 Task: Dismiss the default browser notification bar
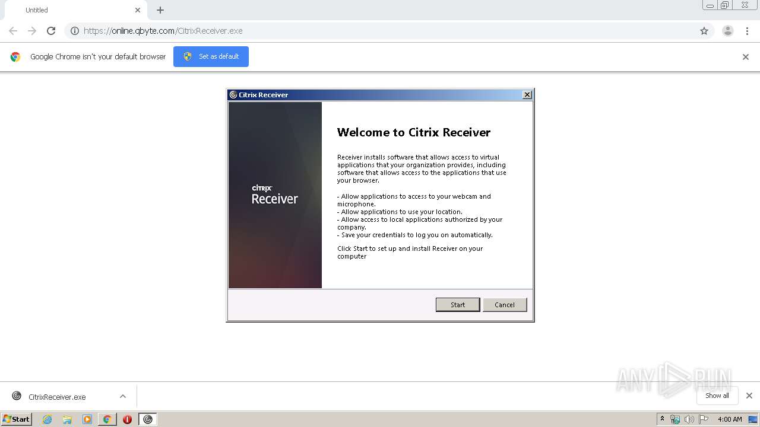pyautogui.click(x=746, y=57)
